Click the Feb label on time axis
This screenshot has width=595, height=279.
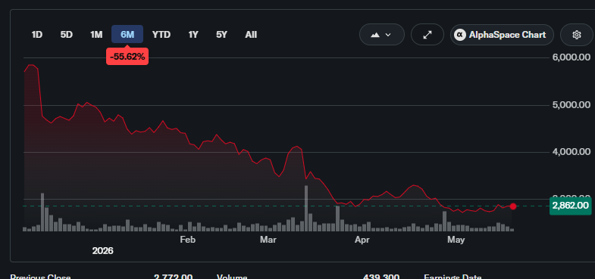point(187,240)
